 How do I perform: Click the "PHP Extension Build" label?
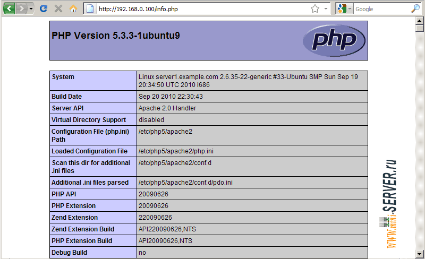pos(82,241)
